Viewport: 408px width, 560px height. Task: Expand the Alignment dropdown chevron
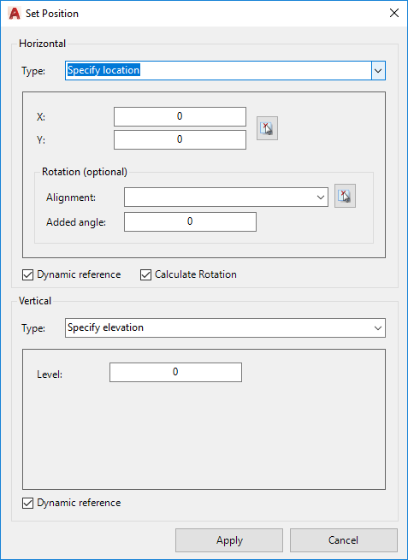(x=321, y=197)
